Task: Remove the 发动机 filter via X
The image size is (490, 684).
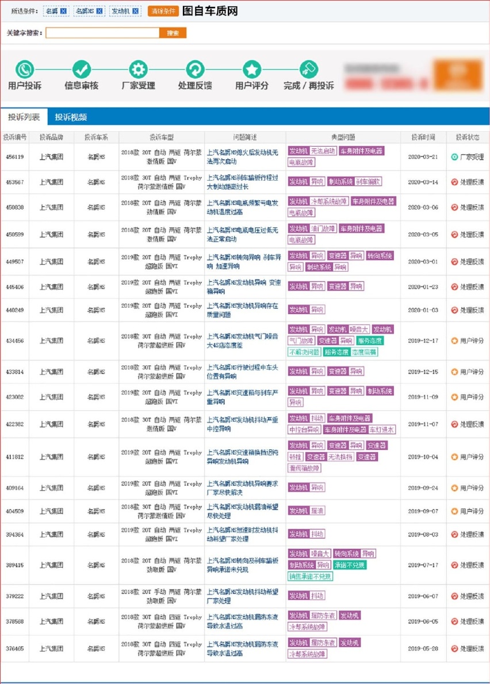Action: click(x=136, y=11)
